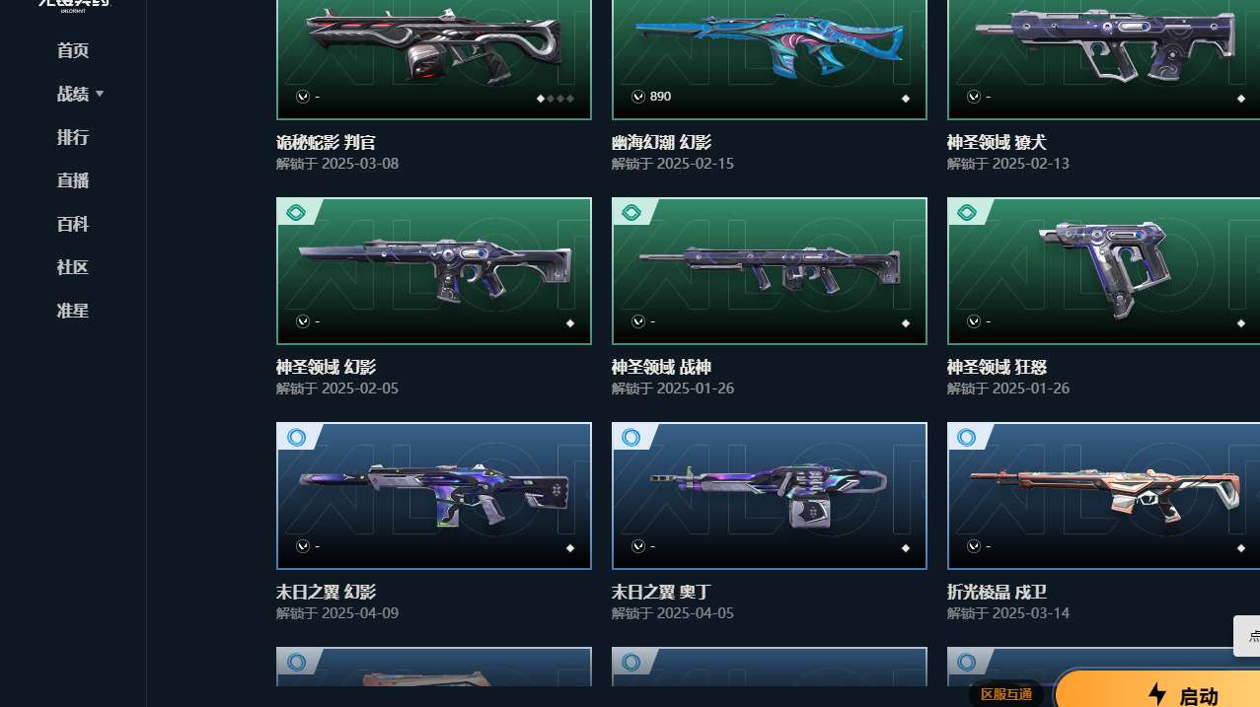The image size is (1260, 707).
Task: Click green tier icon on 神圣领域 战神
Action: [x=631, y=212]
